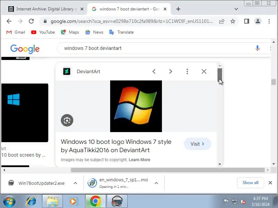
Task: Click Show all downloads
Action: click(250, 183)
